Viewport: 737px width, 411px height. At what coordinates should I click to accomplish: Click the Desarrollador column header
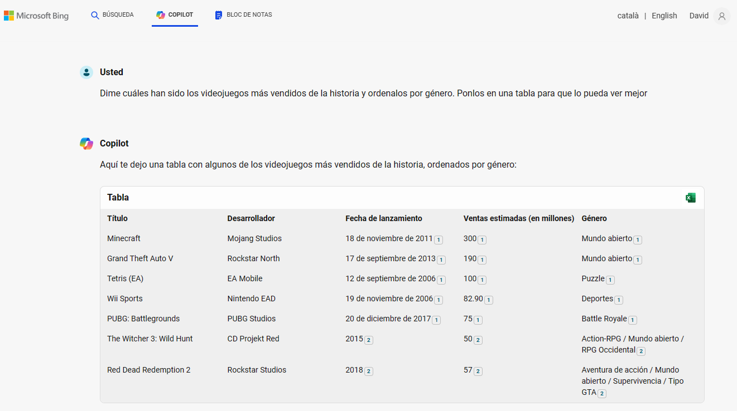pyautogui.click(x=251, y=218)
